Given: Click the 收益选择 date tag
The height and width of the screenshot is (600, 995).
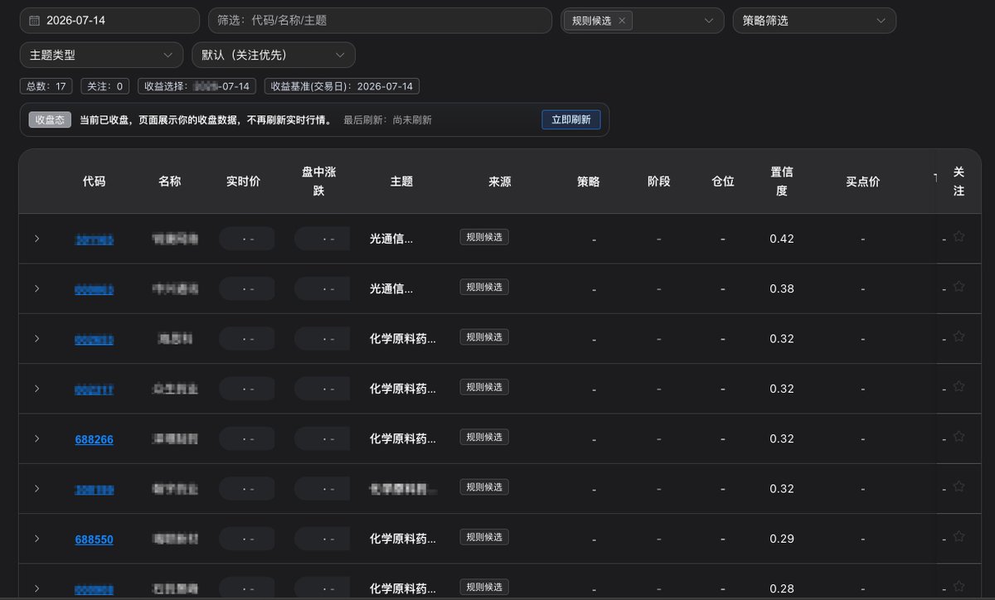Looking at the screenshot, I should point(197,86).
